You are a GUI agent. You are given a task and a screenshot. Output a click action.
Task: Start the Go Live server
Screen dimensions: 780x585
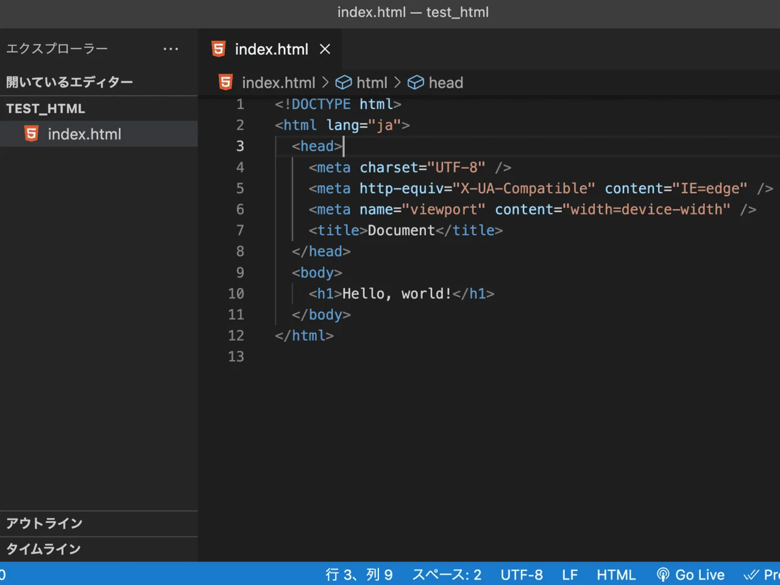[691, 575]
